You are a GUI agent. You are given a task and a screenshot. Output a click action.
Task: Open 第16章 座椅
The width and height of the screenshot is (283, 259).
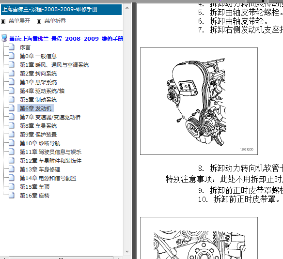35,196
